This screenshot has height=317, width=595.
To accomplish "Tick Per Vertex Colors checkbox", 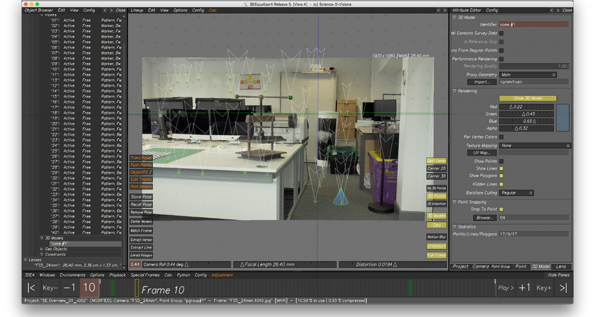I will click(x=501, y=137).
